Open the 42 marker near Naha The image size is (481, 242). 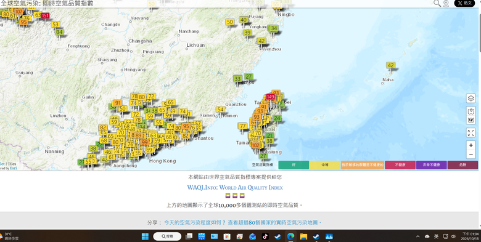[390, 65]
